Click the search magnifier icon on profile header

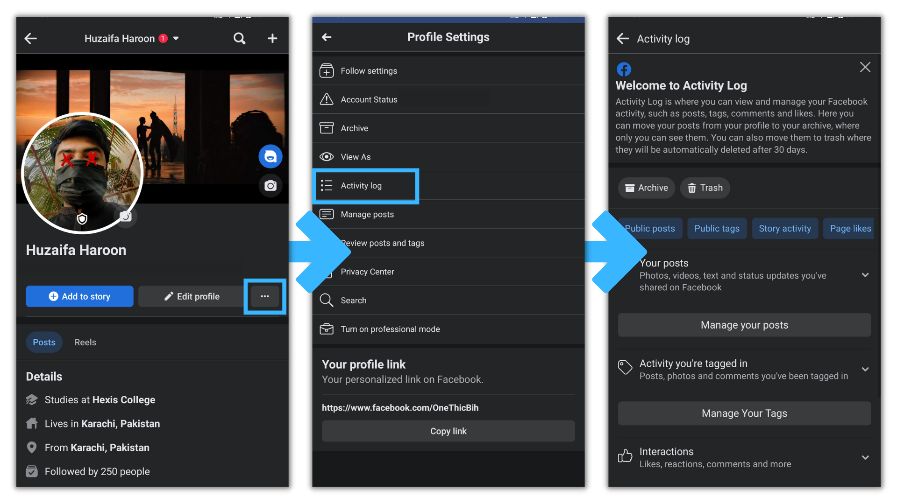(x=239, y=38)
